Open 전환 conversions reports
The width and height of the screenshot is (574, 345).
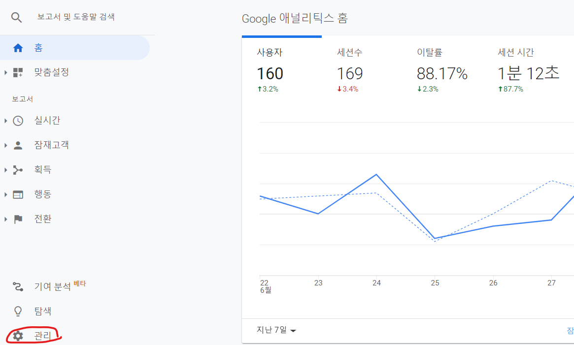tap(43, 219)
